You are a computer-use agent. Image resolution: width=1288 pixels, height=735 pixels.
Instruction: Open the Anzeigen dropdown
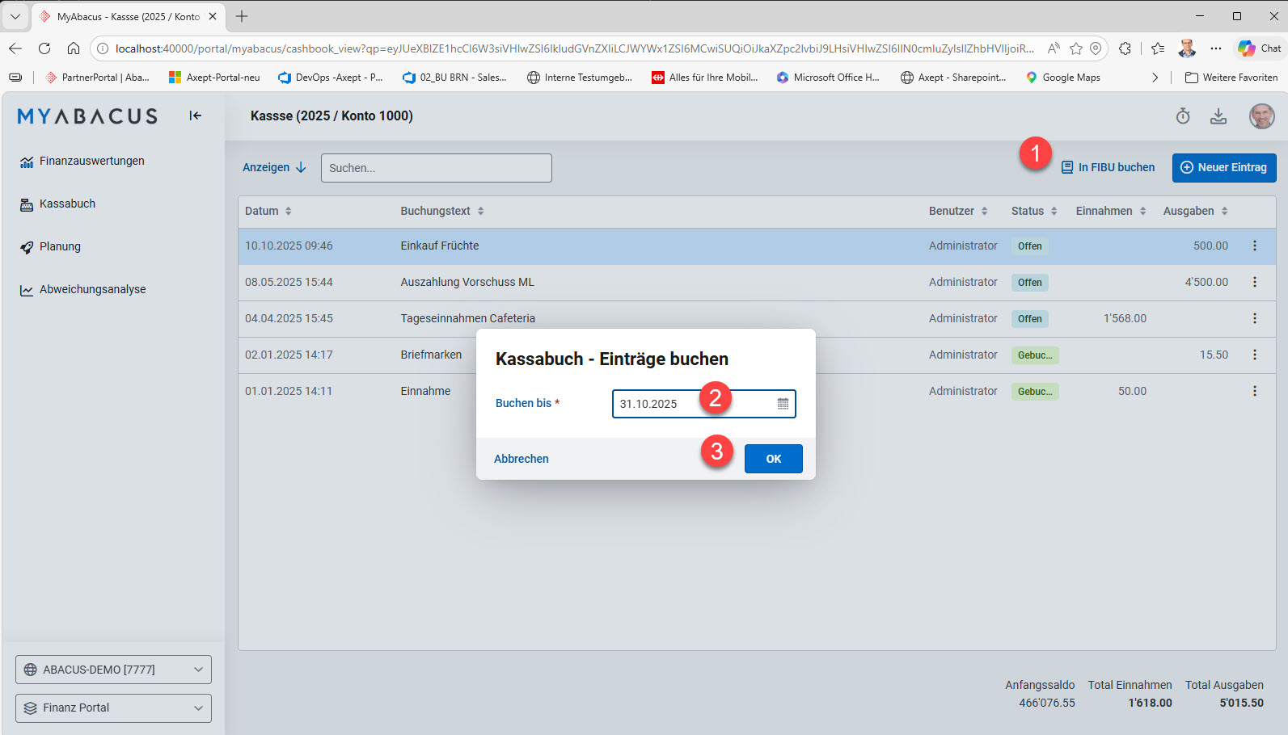tap(274, 167)
